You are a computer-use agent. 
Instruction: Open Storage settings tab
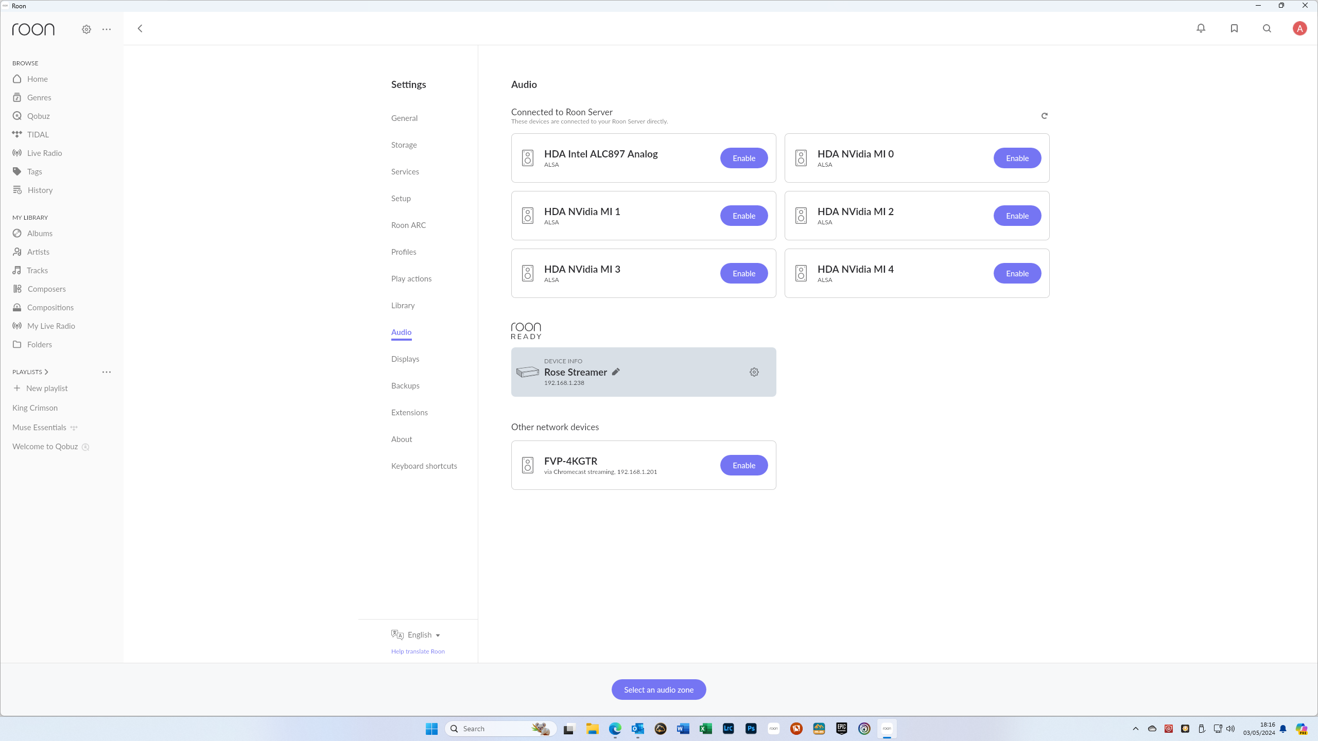[x=404, y=145]
